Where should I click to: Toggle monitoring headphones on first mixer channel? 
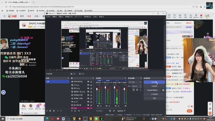point(101,106)
